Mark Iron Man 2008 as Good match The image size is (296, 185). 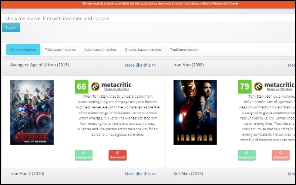[247, 155]
